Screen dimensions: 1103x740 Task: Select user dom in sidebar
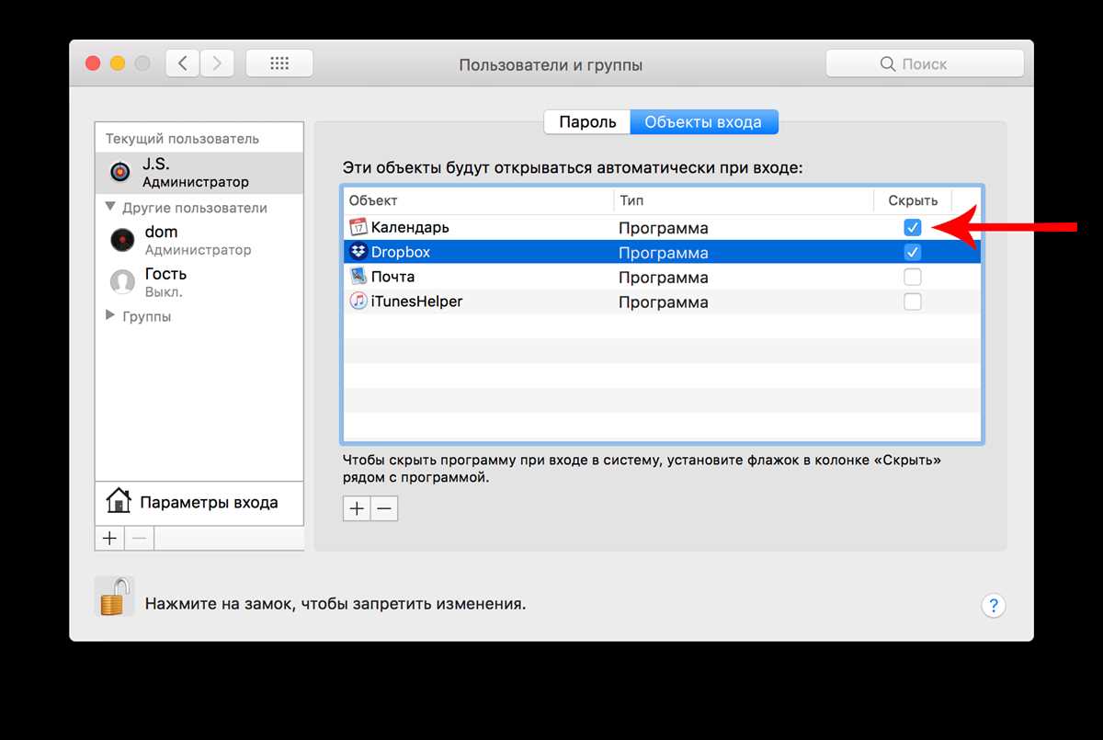[x=199, y=240]
